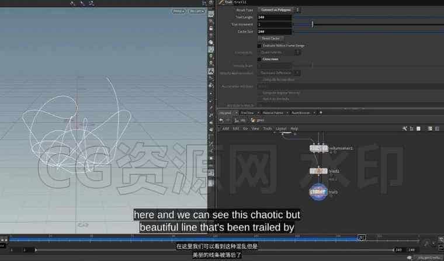Open the network editor Go menu
Viewport: 444px width, 261px height.
coord(245,128)
